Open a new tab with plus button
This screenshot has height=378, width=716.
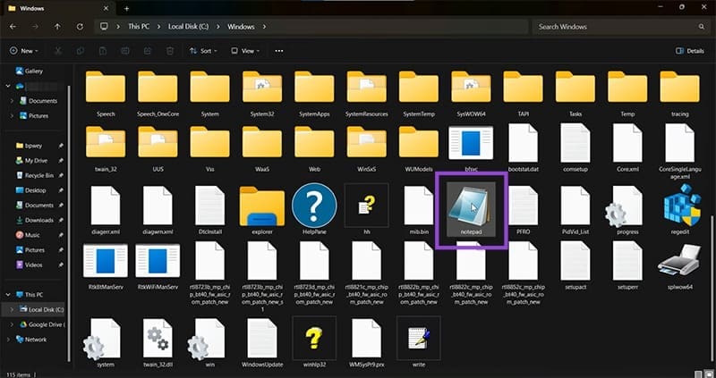pos(126,8)
